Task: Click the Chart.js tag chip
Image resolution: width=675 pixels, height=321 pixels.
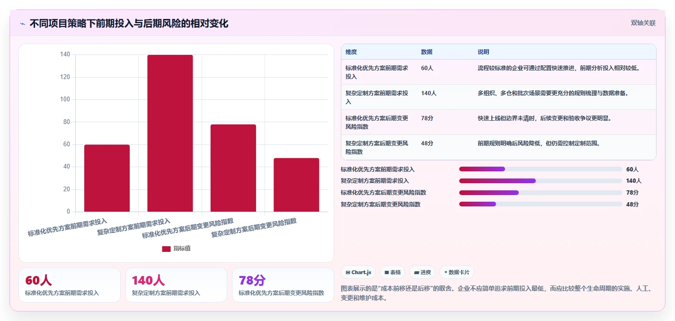Action: (x=358, y=272)
